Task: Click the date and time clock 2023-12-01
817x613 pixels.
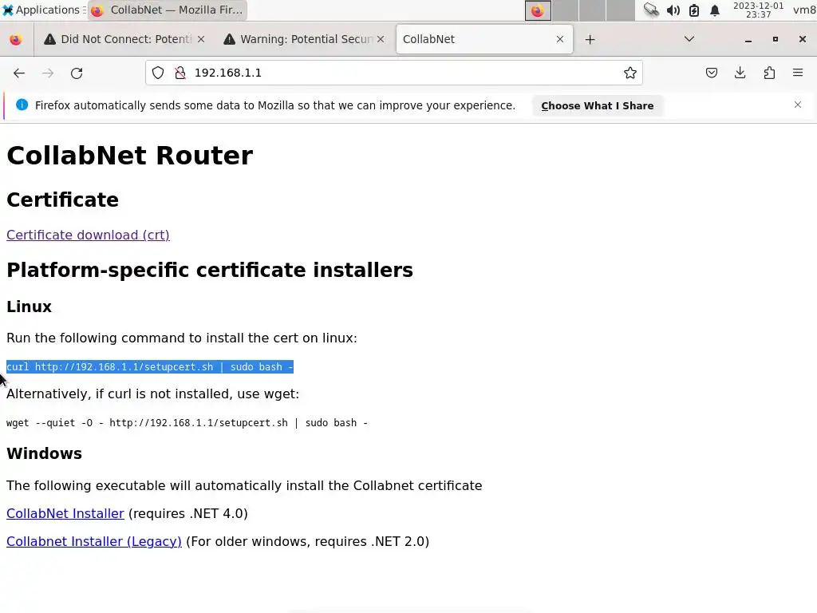Action: [x=758, y=10]
